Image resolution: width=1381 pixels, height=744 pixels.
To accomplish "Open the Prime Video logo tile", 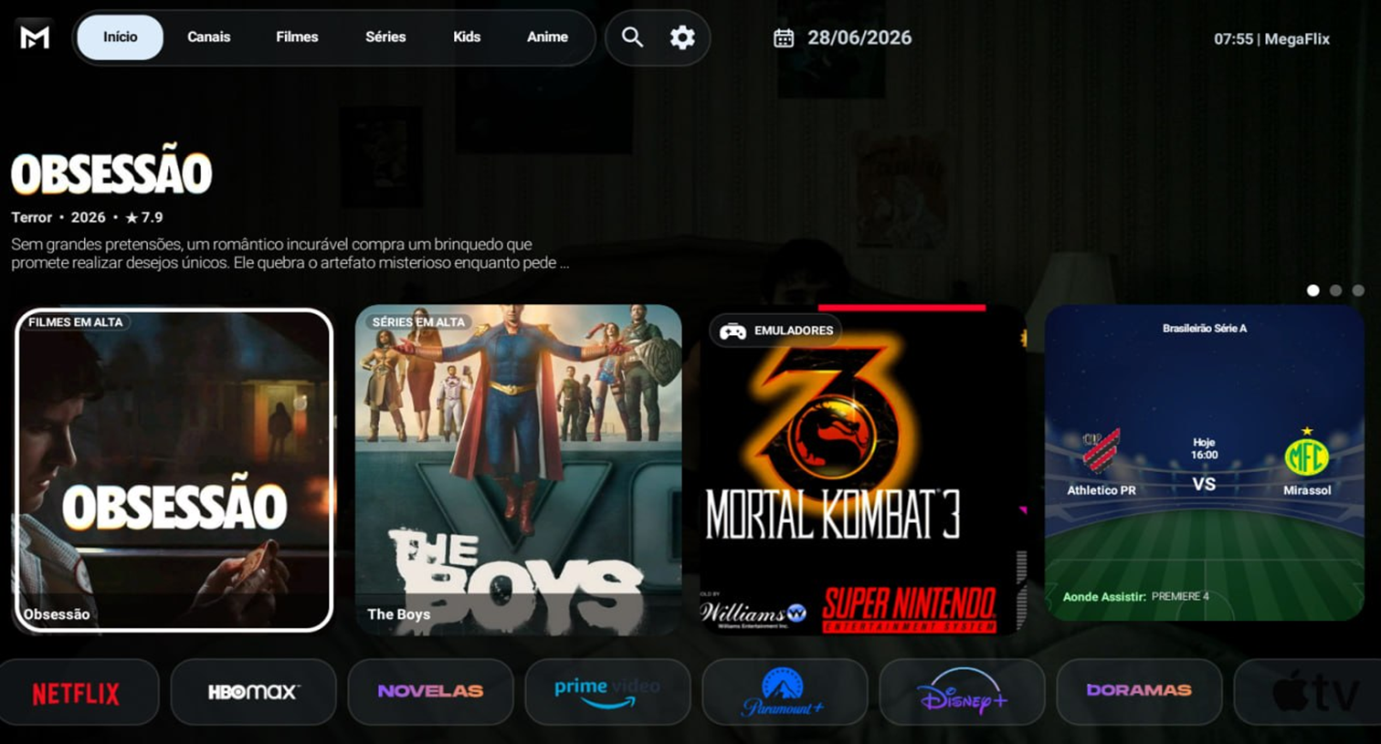I will (607, 693).
